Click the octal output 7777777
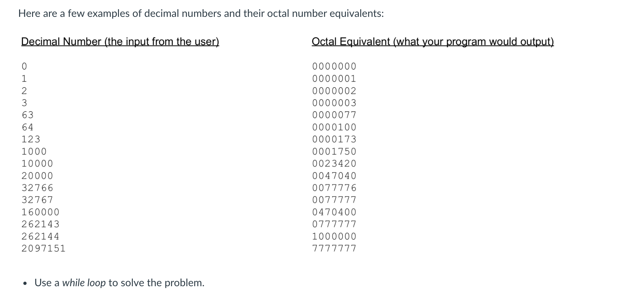623x294 pixels. pyautogui.click(x=334, y=249)
